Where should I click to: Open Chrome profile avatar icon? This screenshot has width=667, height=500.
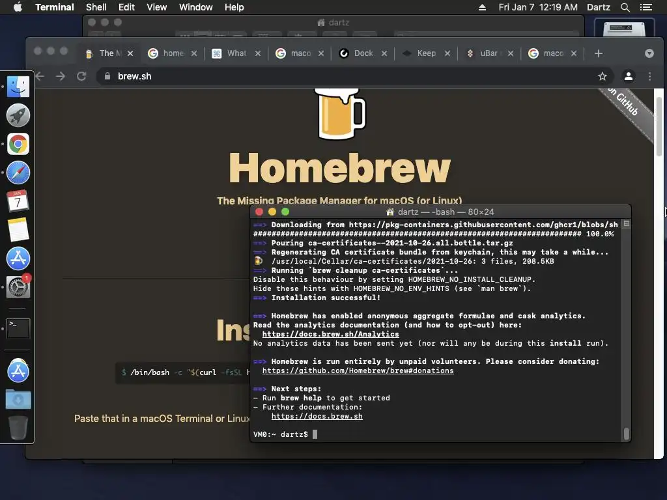pyautogui.click(x=629, y=76)
